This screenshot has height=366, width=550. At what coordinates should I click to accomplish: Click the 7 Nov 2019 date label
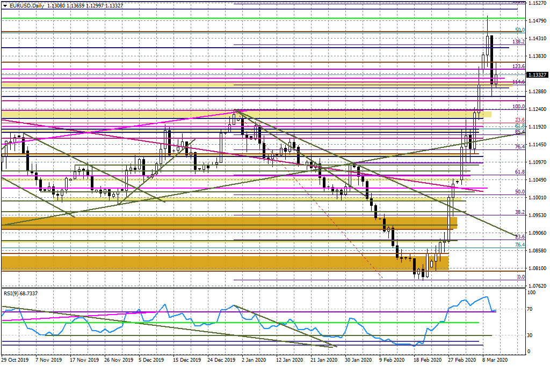coord(49,360)
